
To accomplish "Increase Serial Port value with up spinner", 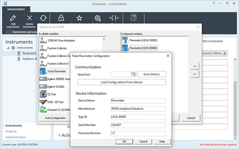I will pyautogui.click(x=134, y=73).
